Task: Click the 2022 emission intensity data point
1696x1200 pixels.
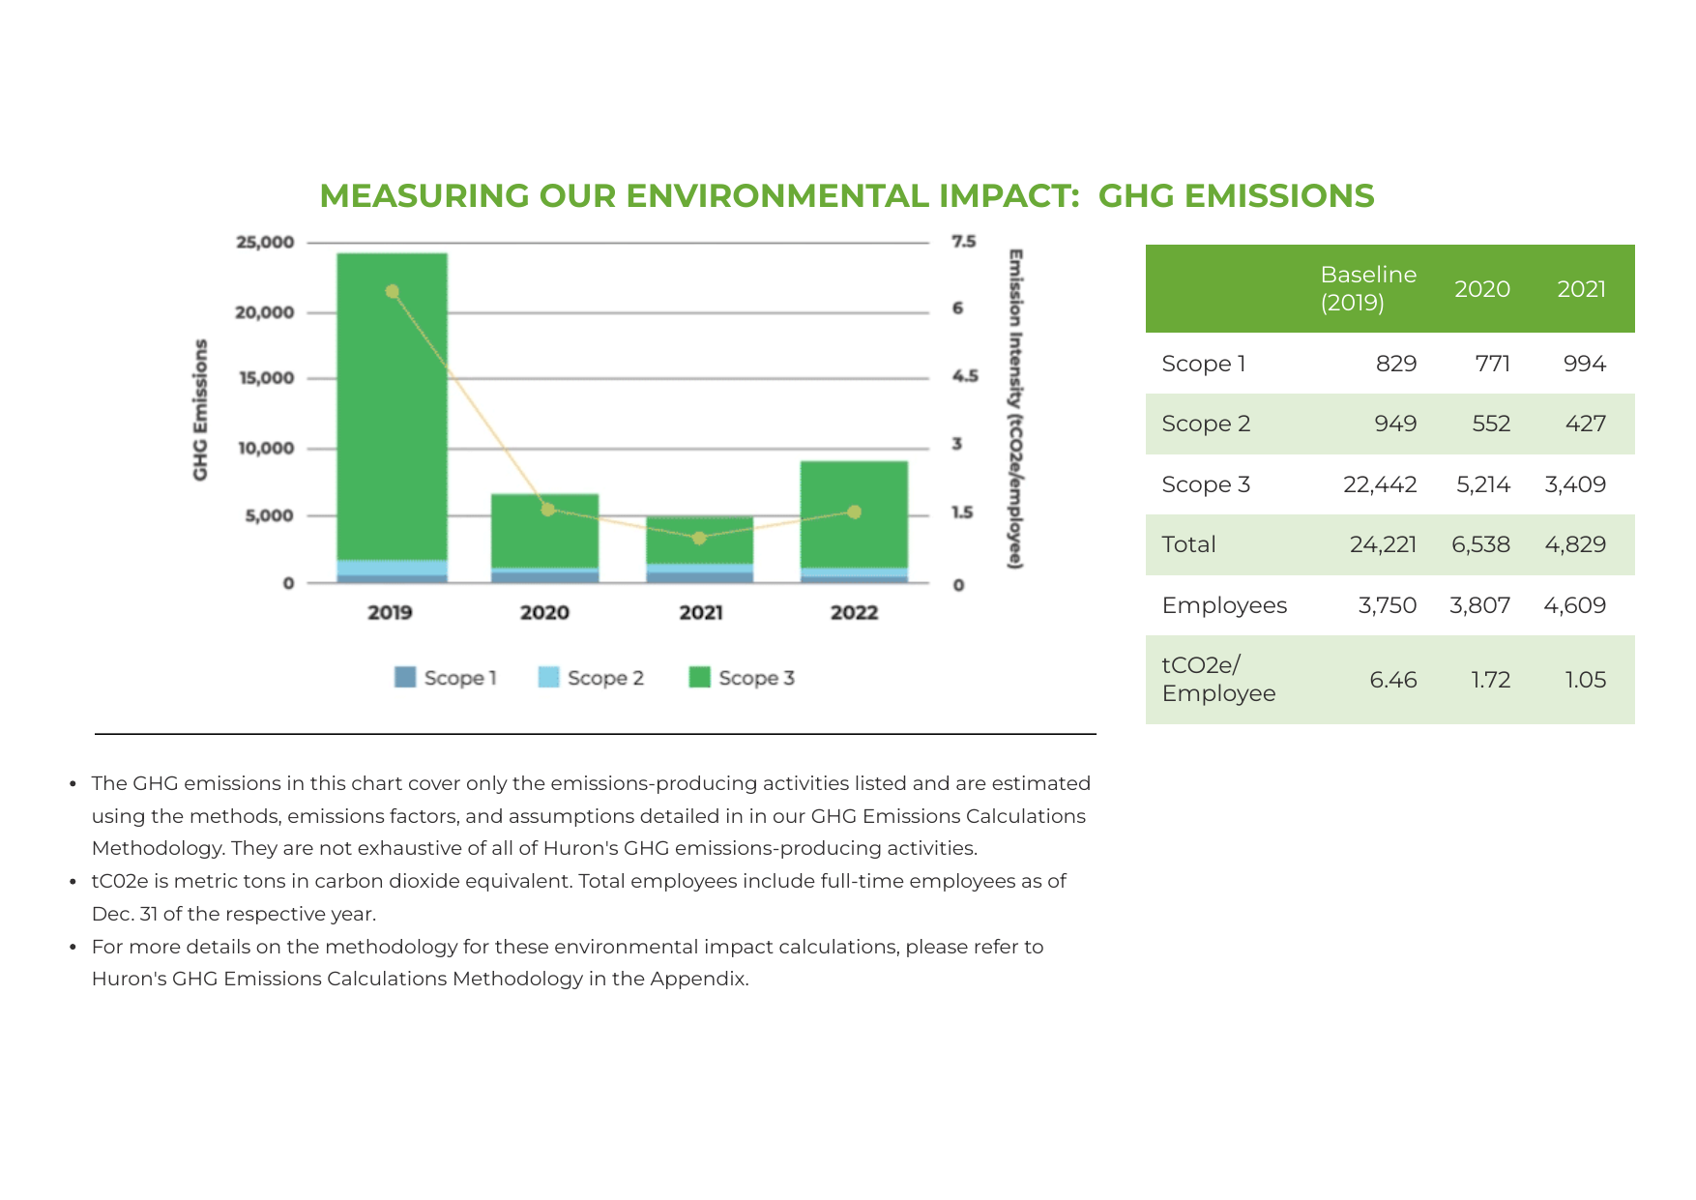Action: point(854,512)
